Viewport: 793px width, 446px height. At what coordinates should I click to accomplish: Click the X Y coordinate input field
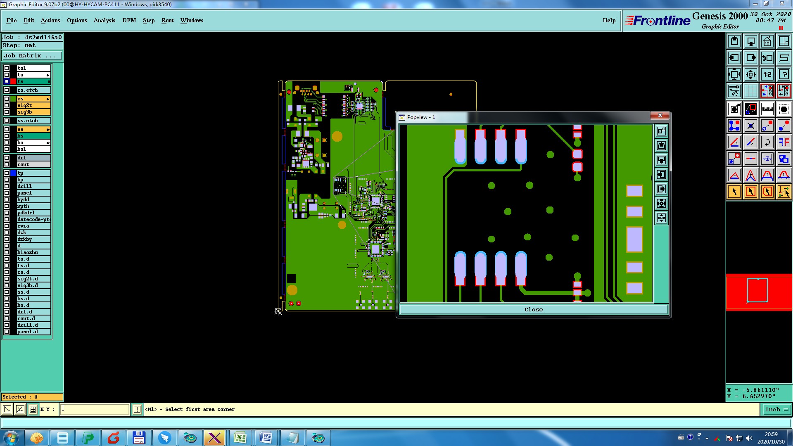point(95,409)
